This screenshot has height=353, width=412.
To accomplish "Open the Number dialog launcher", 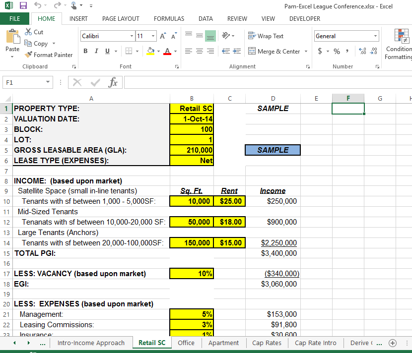I will pos(377,66).
